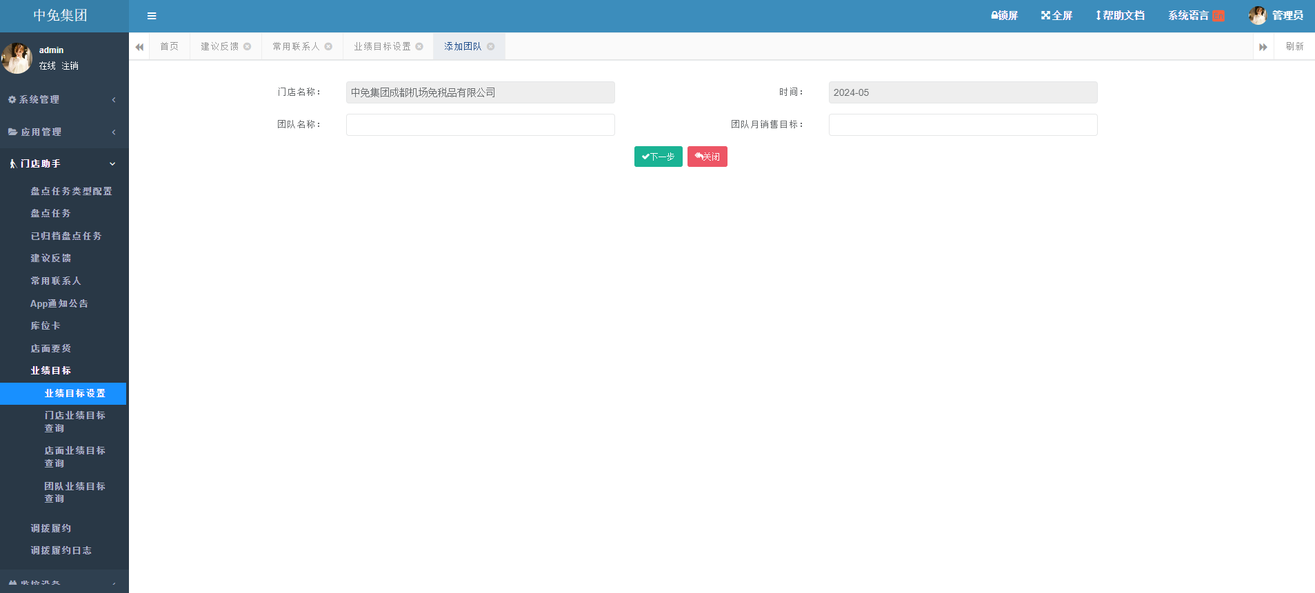The width and height of the screenshot is (1315, 593).
Task: Expand 应用管理 sidebar menu
Action: coord(62,132)
